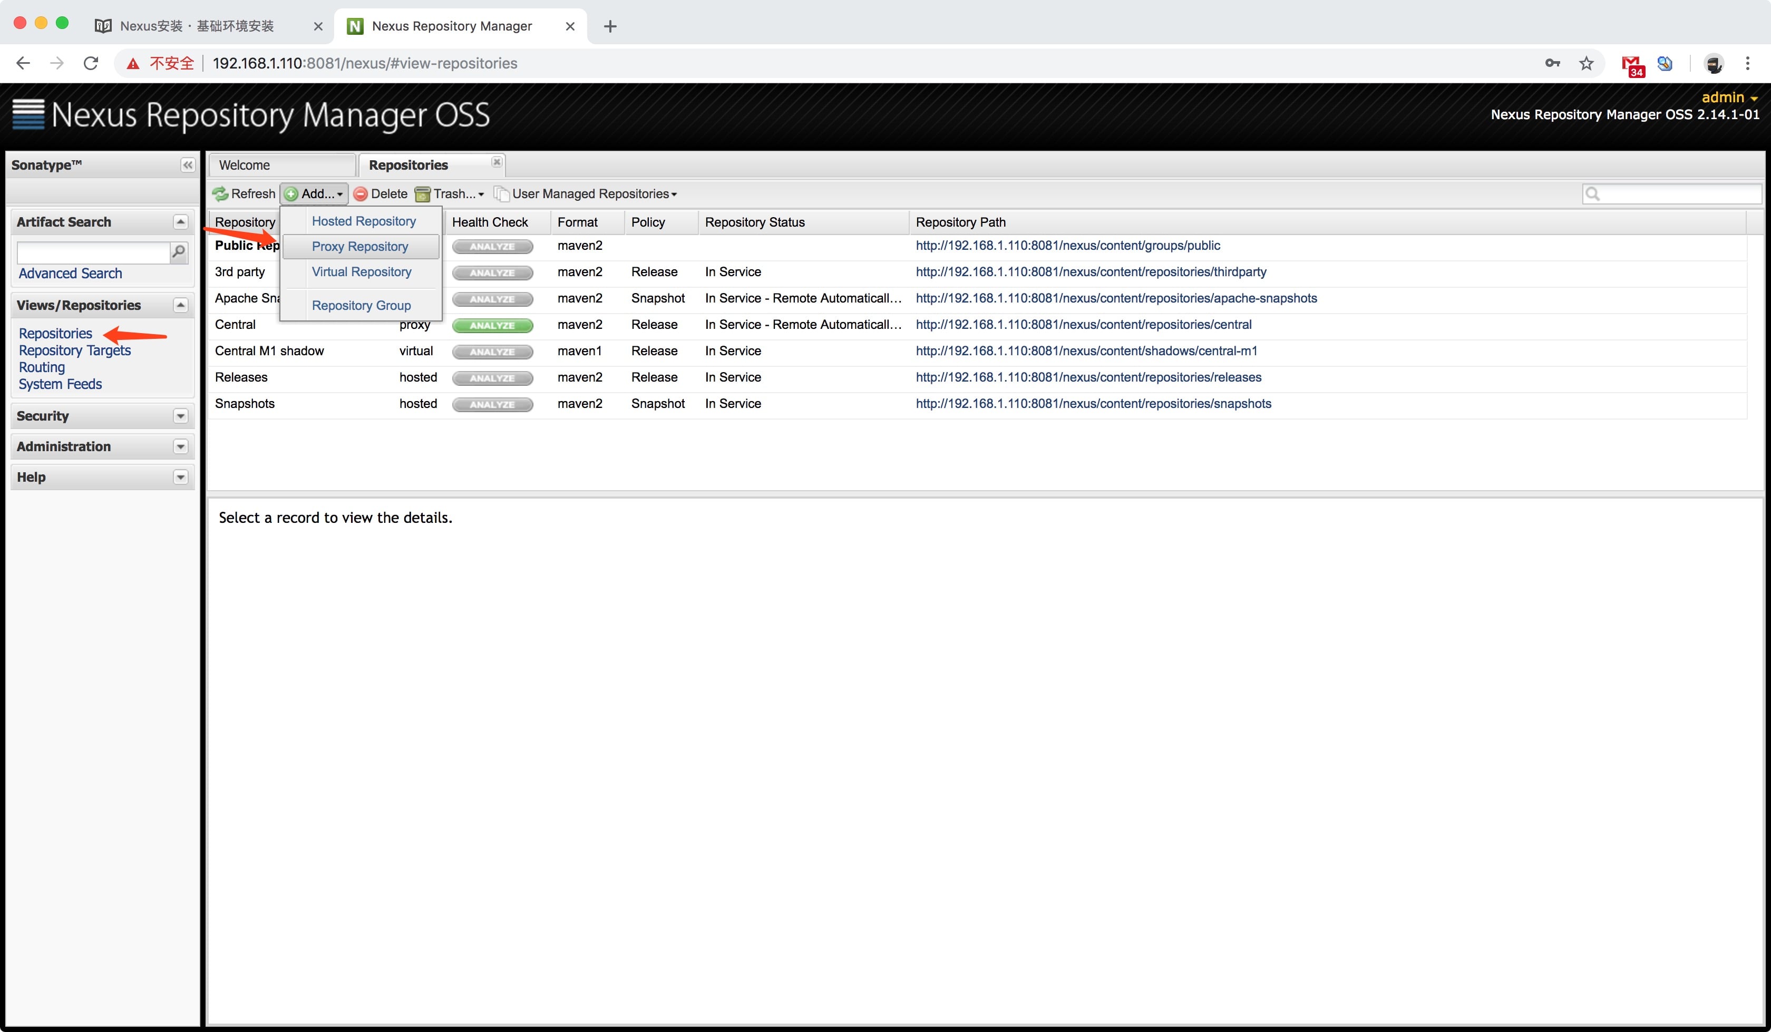
Task: Expand the Administration panel
Action: (181, 446)
